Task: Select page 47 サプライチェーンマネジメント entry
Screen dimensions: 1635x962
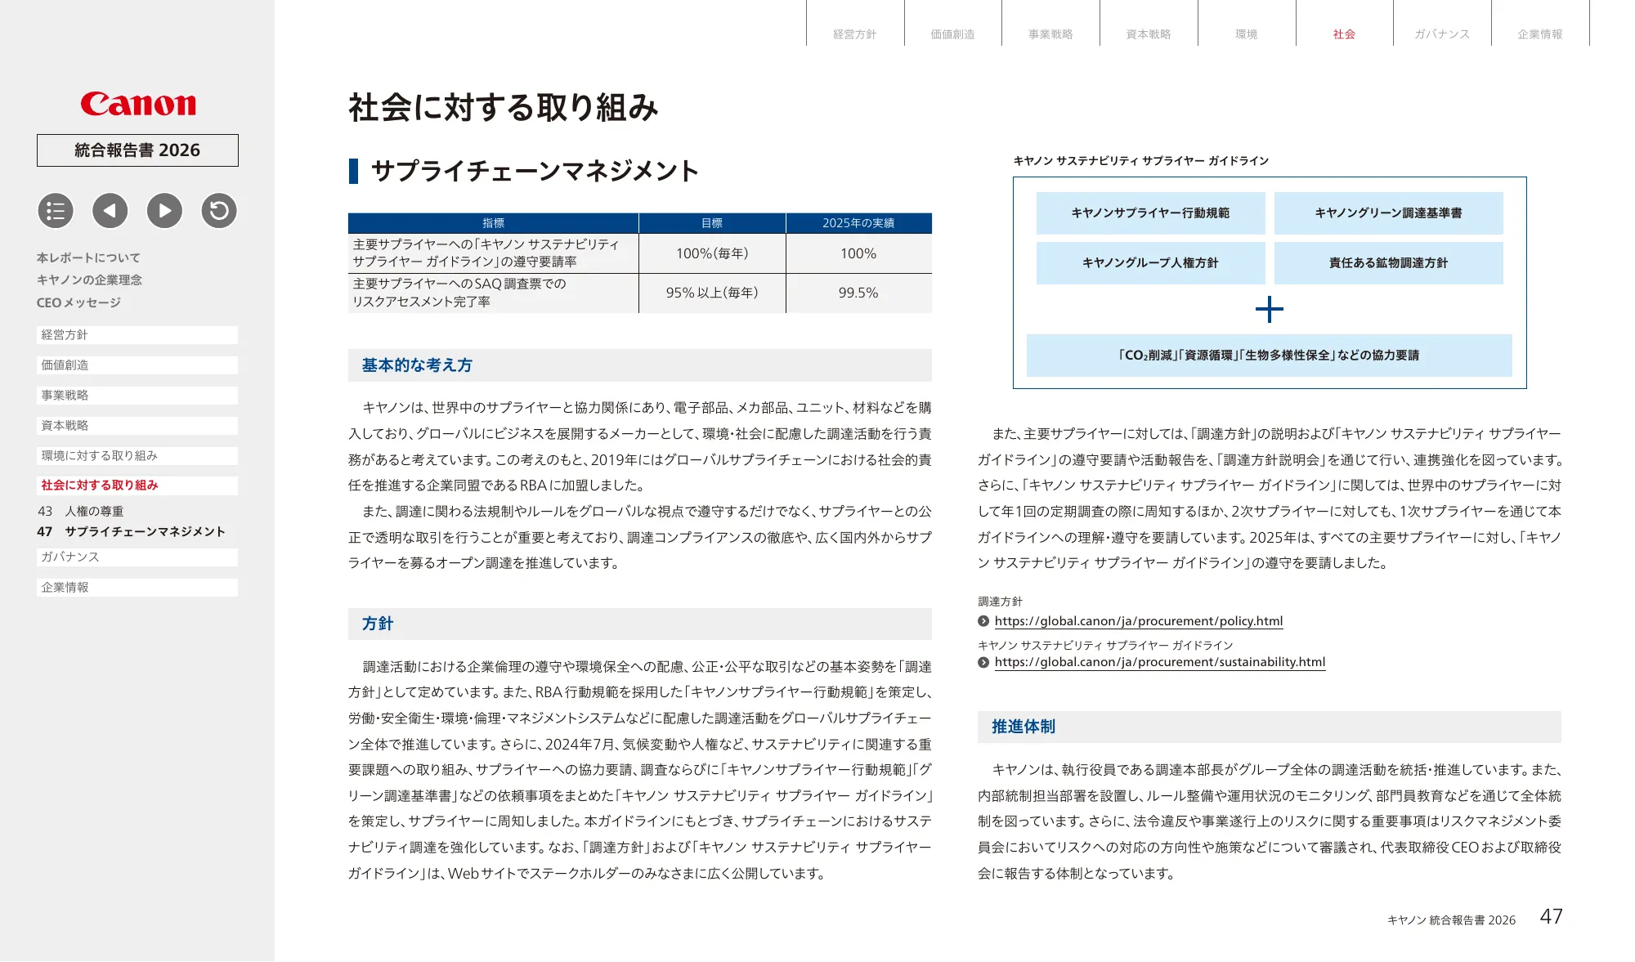Action: point(131,532)
